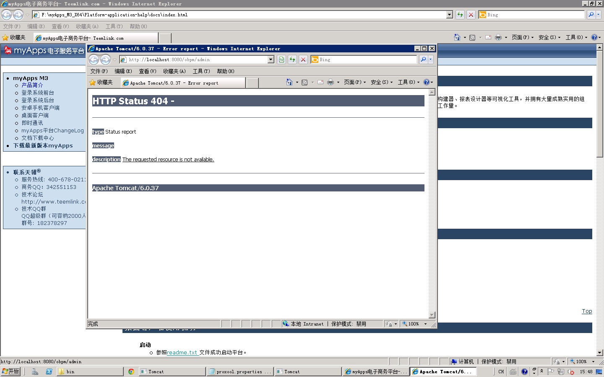Open the Home page icon in the Tomcat error window
The width and height of the screenshot is (604, 377).
(x=289, y=82)
